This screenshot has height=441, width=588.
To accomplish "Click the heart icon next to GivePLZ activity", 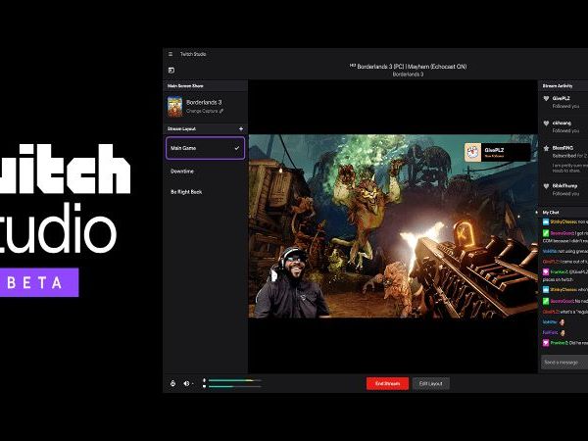I will [546, 99].
